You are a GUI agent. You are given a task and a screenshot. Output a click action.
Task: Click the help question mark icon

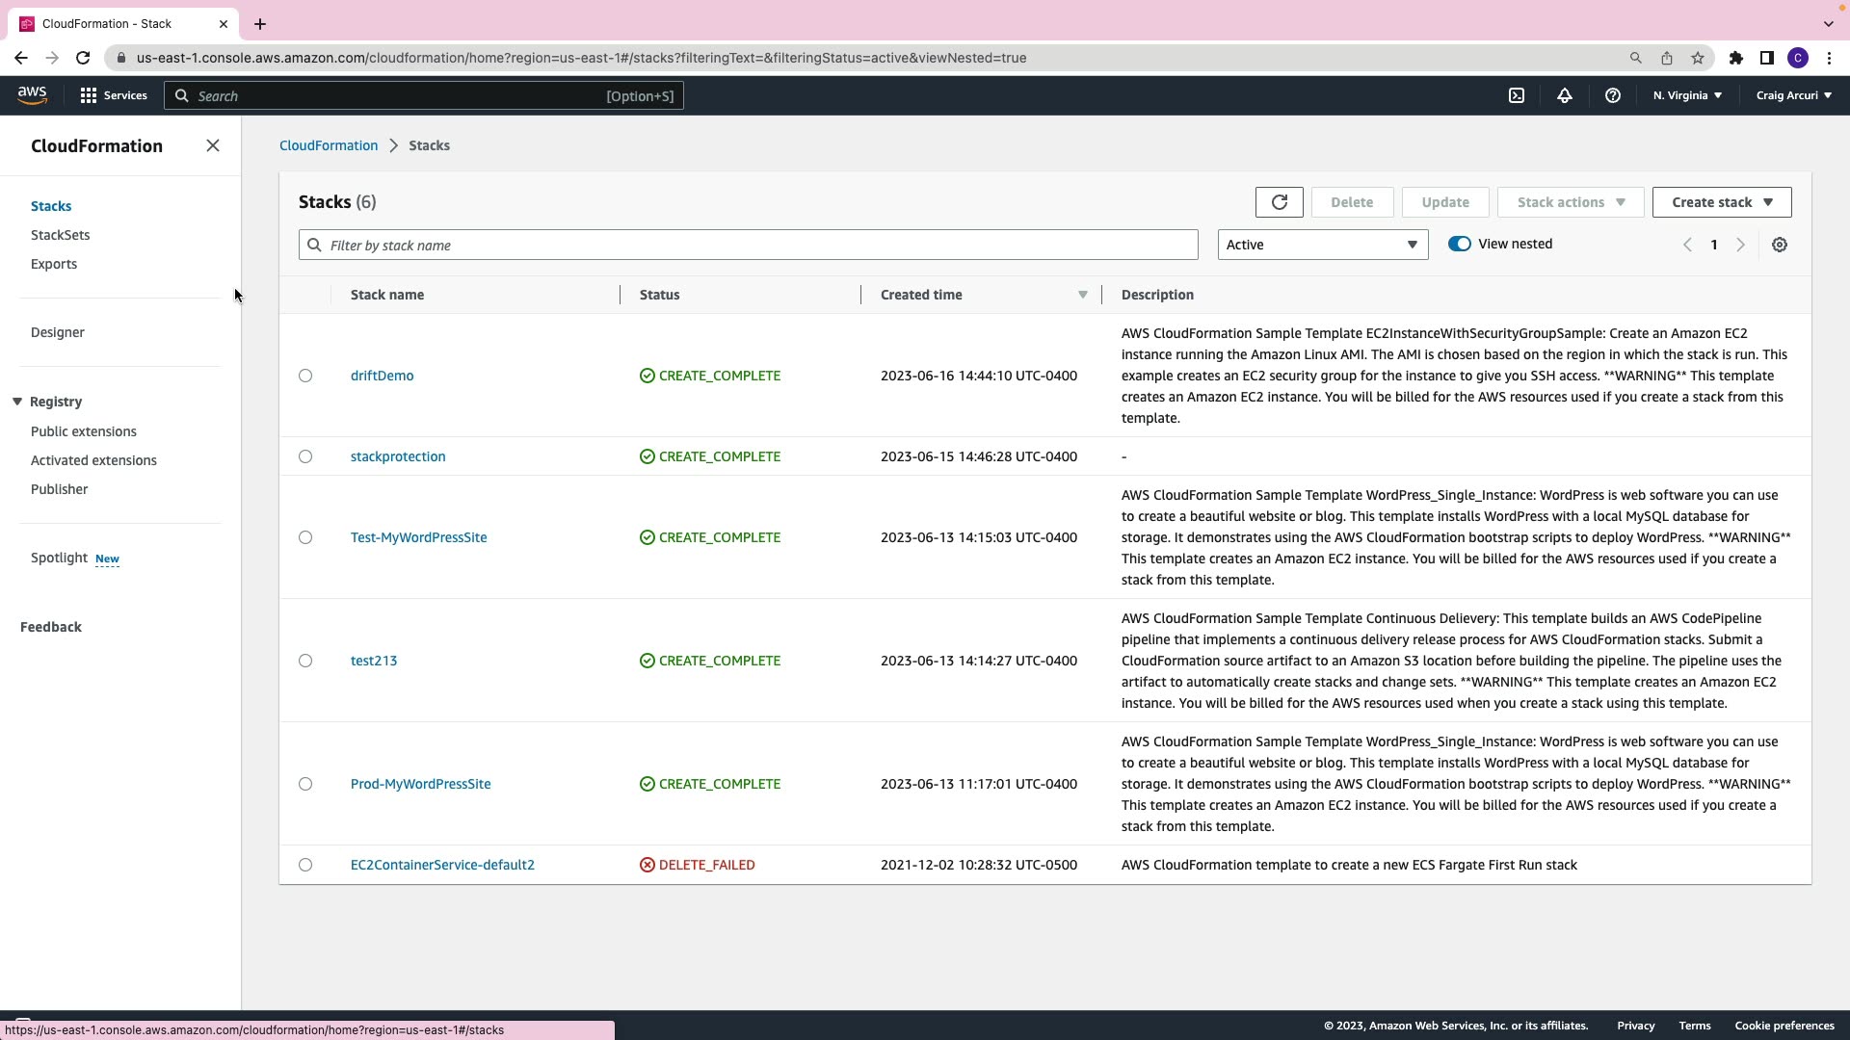[1612, 95]
